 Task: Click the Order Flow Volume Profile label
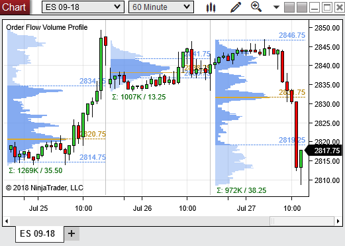tap(47, 27)
